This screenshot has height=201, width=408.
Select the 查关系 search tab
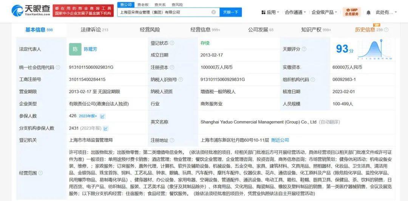coord(160,5)
